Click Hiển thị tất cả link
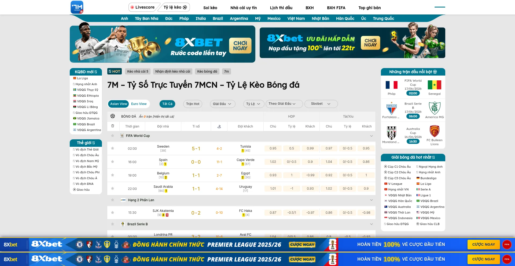515x266 pixels. (x=163, y=117)
